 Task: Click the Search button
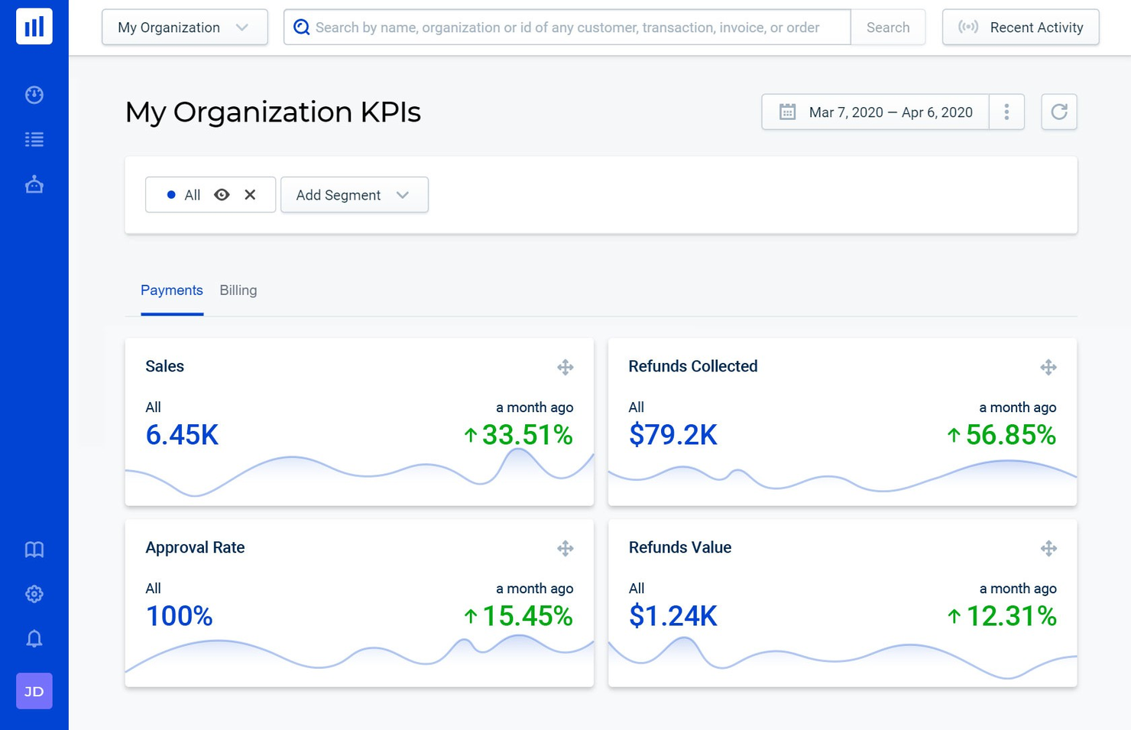coord(888,27)
